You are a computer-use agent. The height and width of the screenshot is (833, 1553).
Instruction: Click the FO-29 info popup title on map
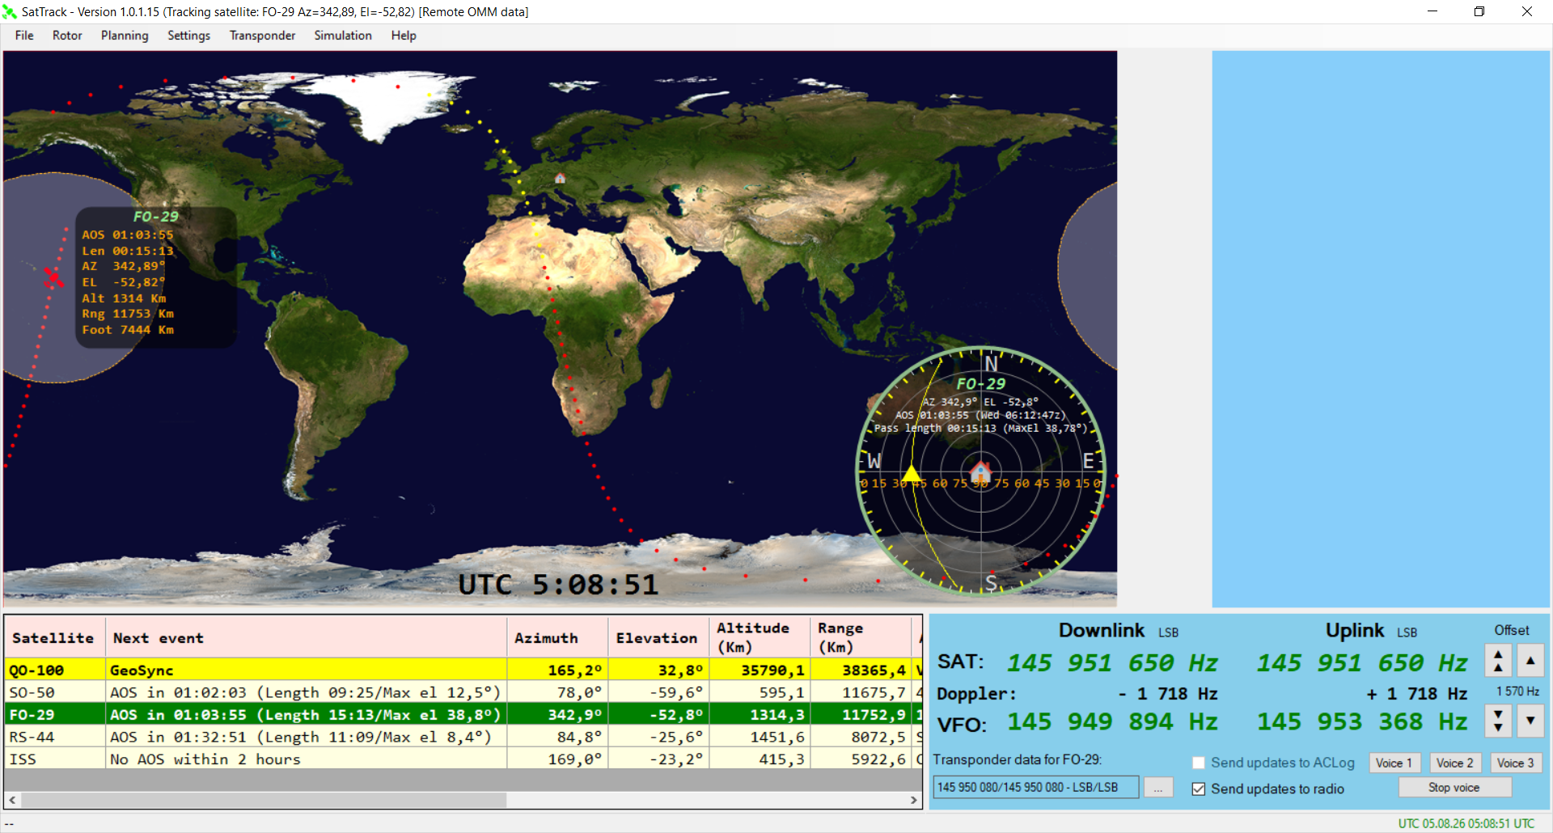tap(155, 217)
